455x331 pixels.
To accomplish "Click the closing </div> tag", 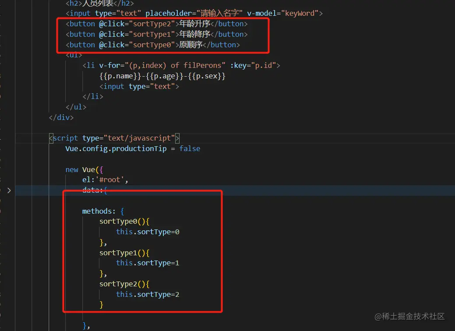I will coord(61,117).
